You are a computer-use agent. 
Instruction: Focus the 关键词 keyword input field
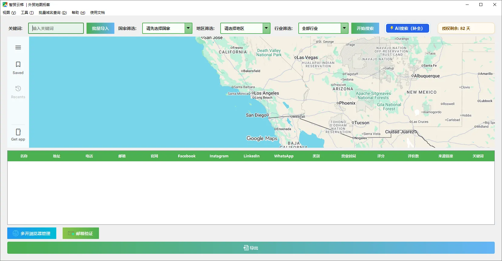pyautogui.click(x=56, y=28)
